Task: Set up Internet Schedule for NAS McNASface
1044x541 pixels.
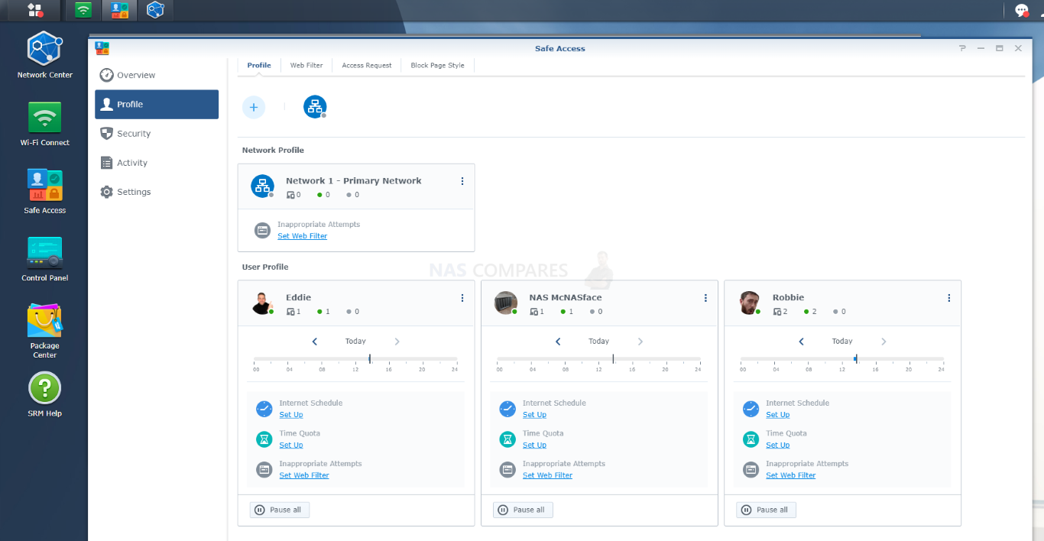Action: [x=534, y=415]
